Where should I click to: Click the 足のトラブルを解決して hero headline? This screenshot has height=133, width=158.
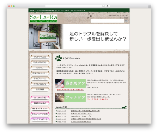94,34
